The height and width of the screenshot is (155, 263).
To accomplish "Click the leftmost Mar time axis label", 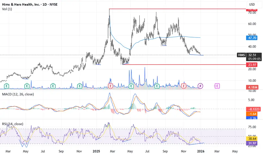I will (8, 151).
